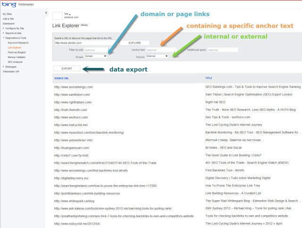302x228 pixels.
Task: Open Keyword Research tool
Action: [18, 43]
